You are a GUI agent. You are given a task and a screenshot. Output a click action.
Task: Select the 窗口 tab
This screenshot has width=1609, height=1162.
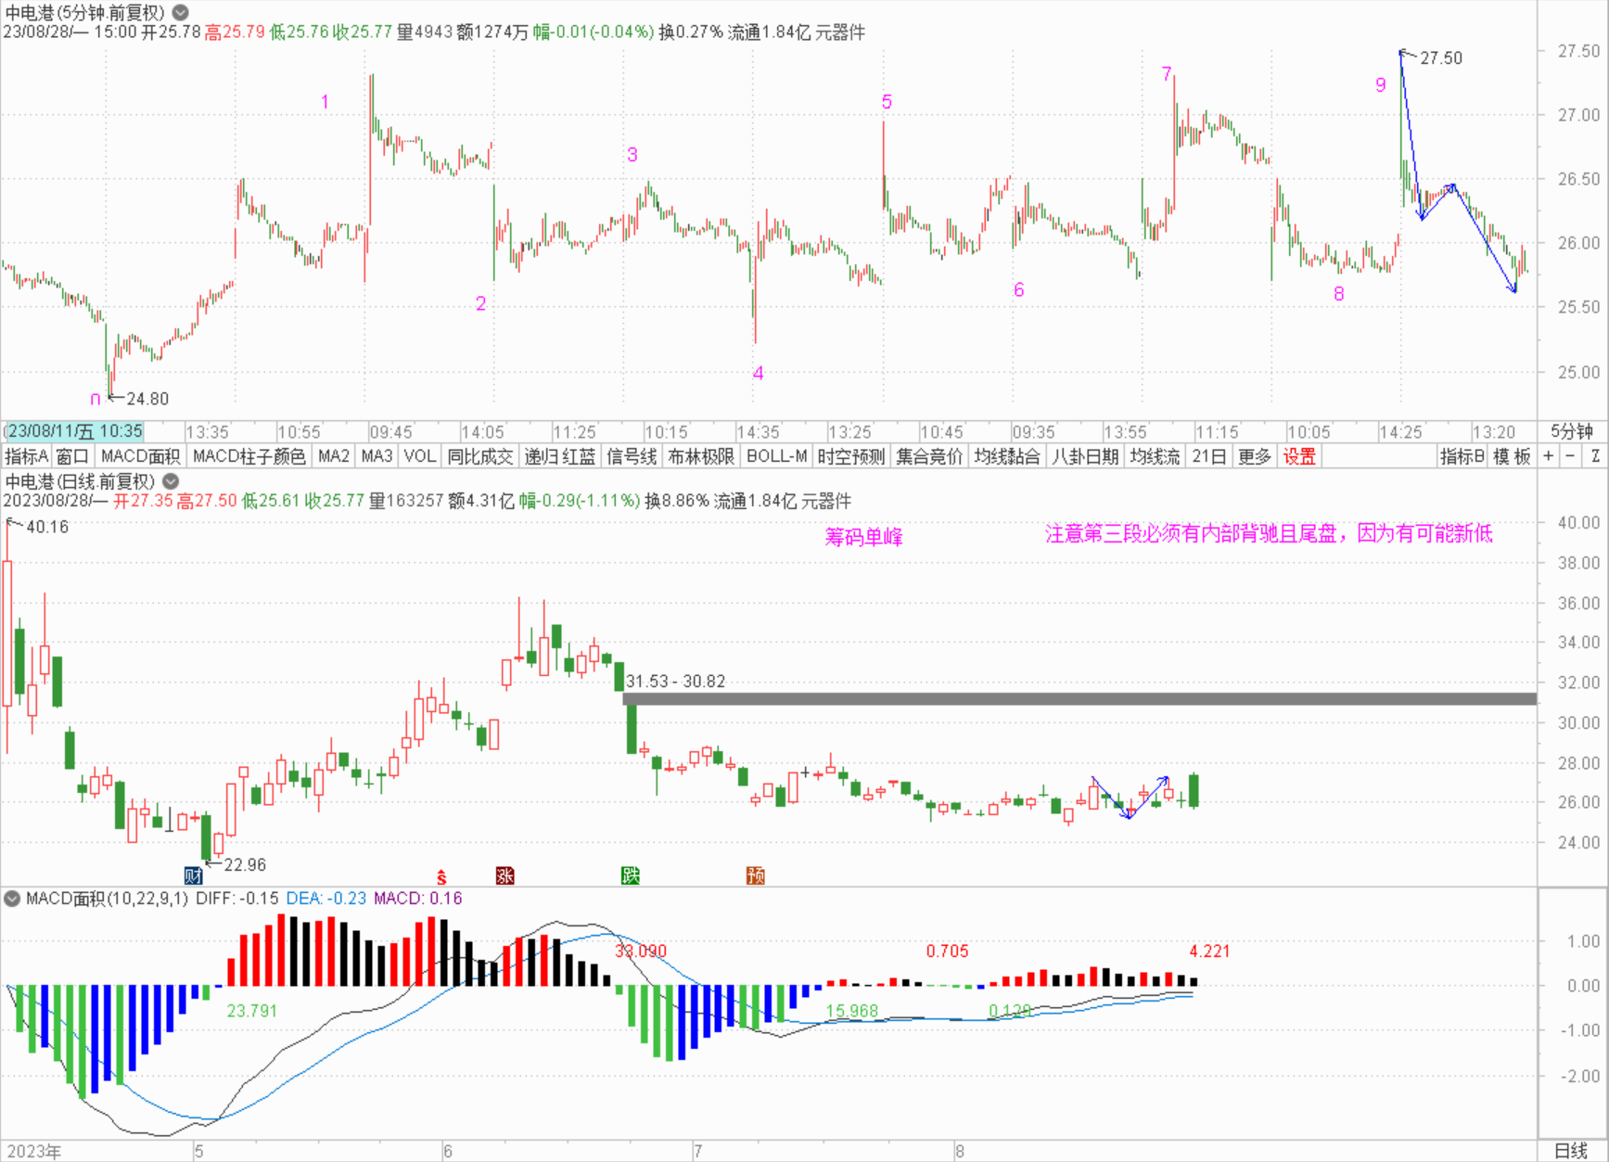(x=72, y=456)
